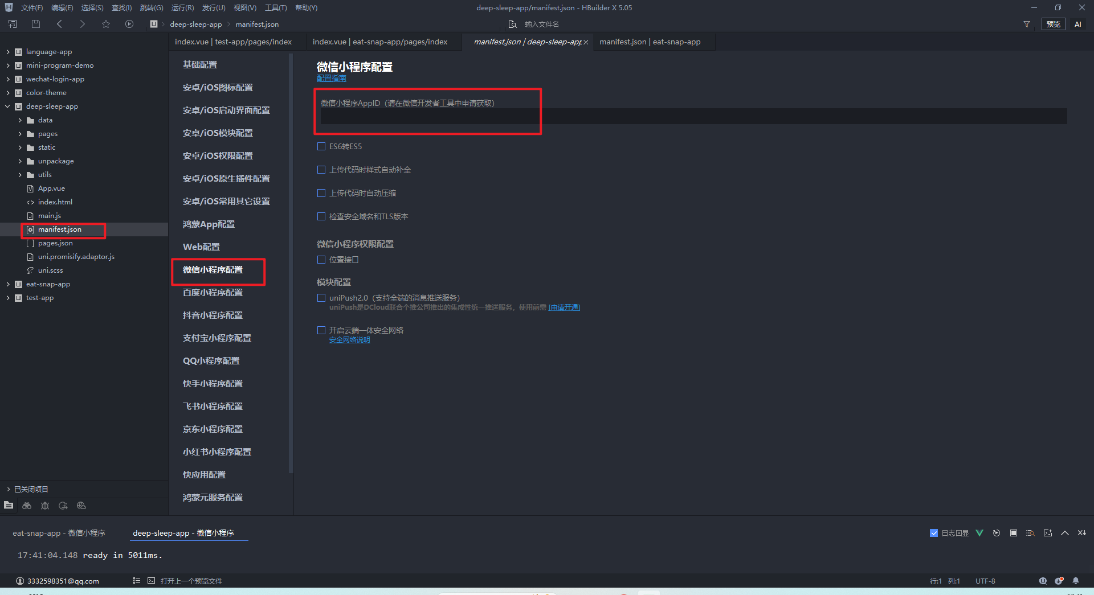The image size is (1094, 595).
Task: Click the file search icon beside filename input
Action: [512, 24]
